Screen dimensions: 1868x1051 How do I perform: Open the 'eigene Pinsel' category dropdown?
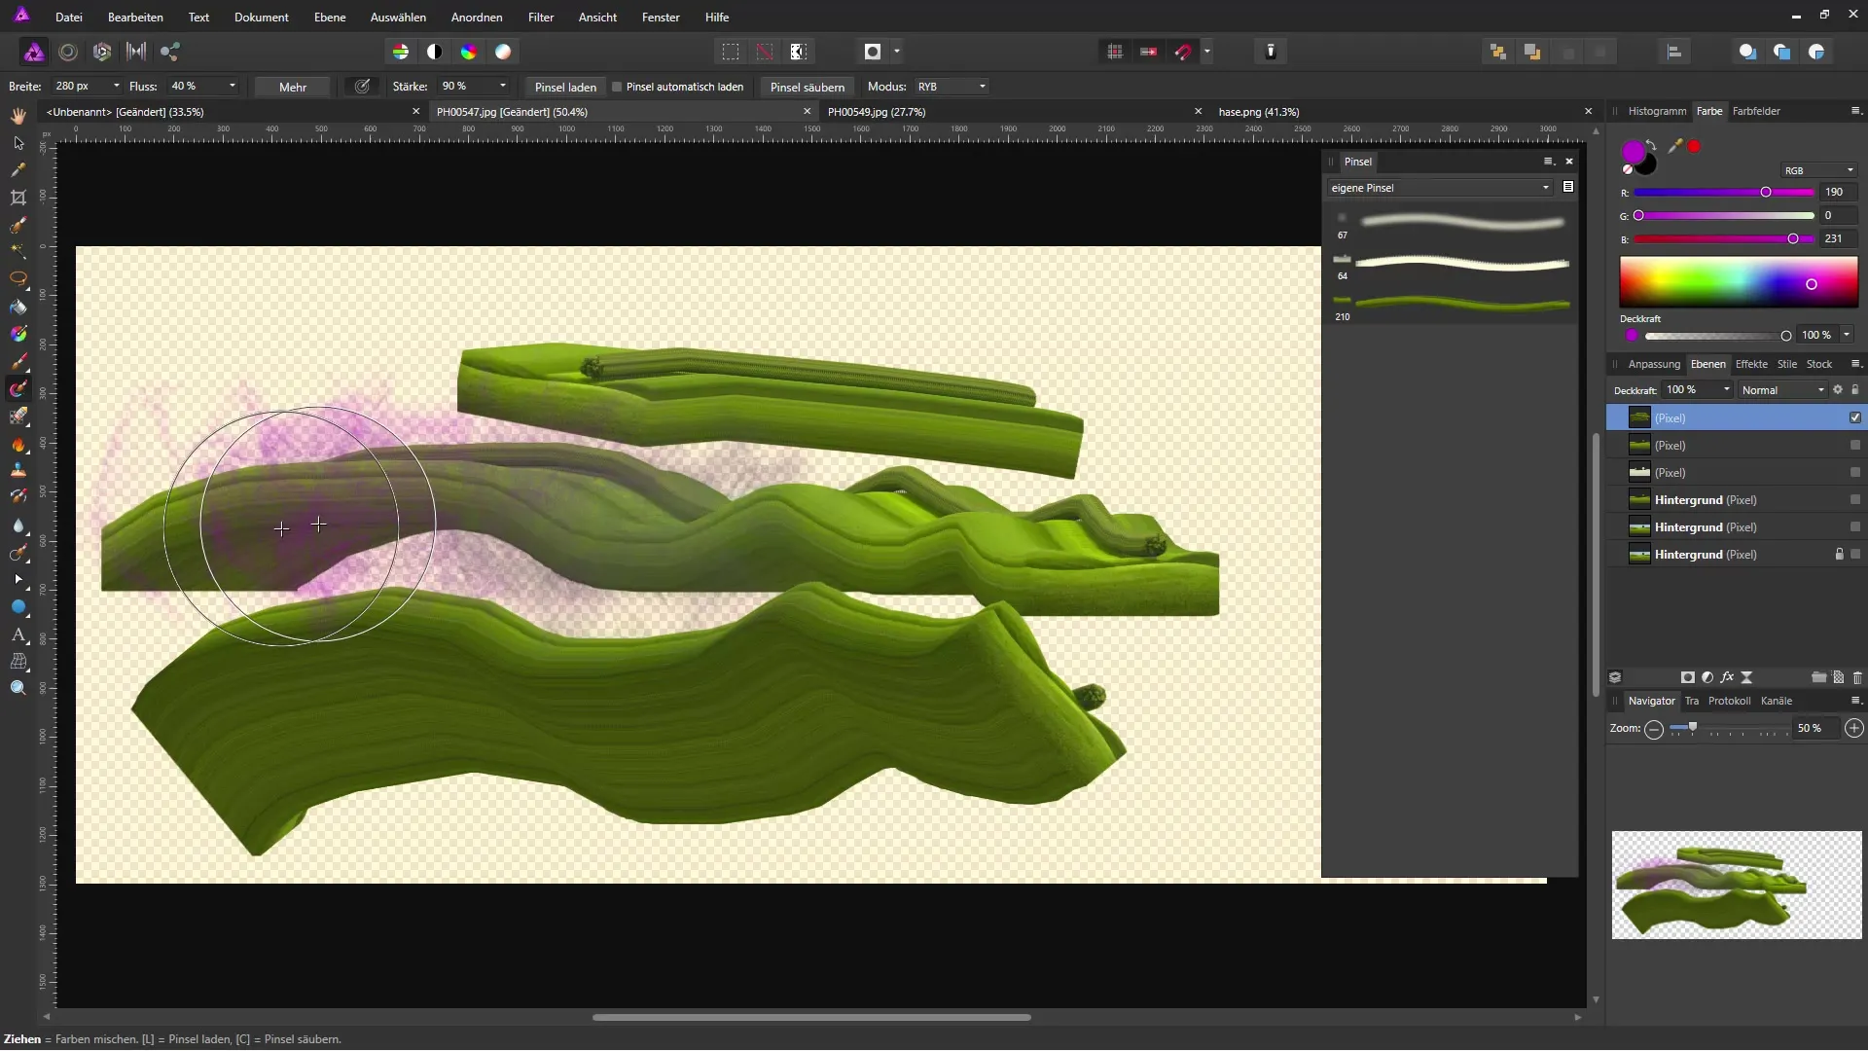pyautogui.click(x=1439, y=188)
